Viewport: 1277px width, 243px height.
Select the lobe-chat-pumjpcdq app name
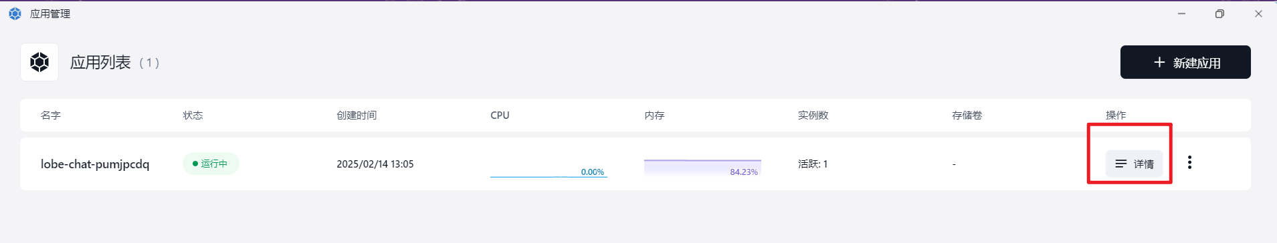pos(95,164)
